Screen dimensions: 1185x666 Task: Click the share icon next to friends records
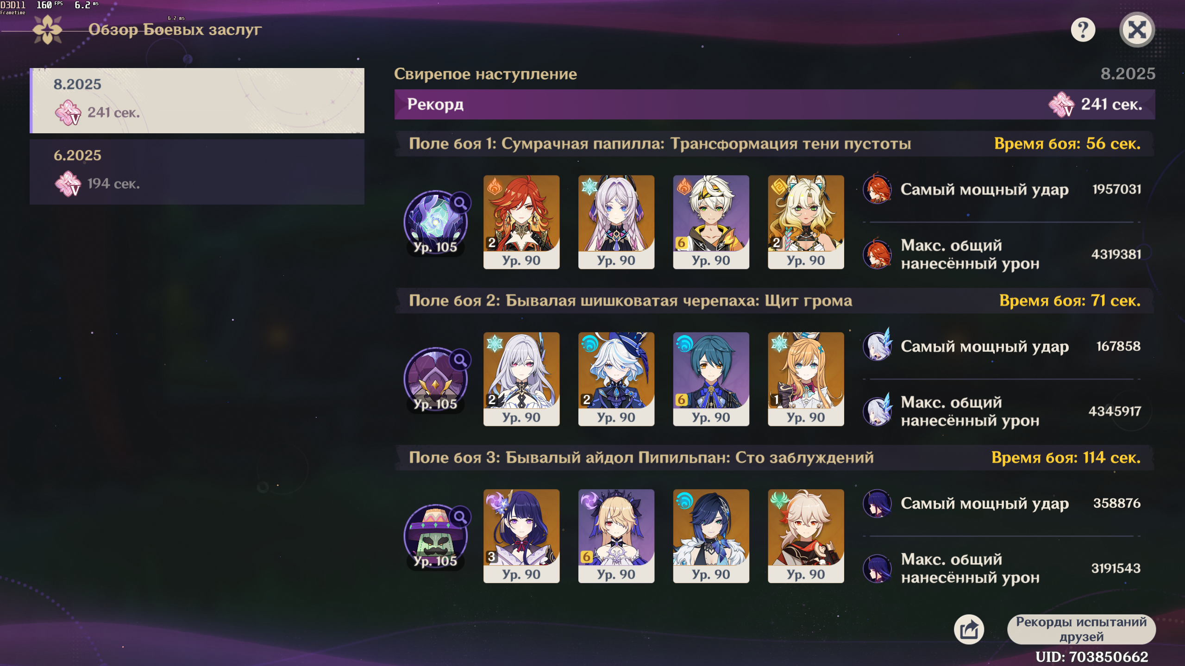pos(969,629)
